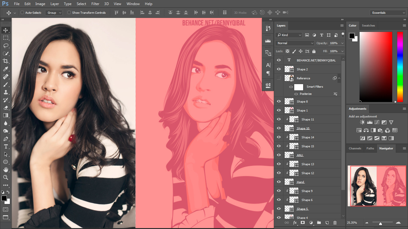This screenshot has width=408, height=229.
Task: Click the foreground color swatch in Color panel
Action: (x=352, y=36)
